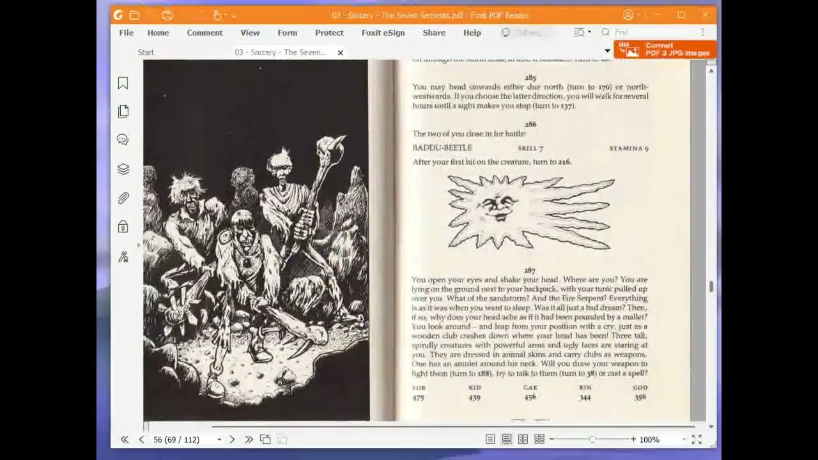The height and width of the screenshot is (460, 818).
Task: Open the Help ribbon tab
Action: coord(472,33)
